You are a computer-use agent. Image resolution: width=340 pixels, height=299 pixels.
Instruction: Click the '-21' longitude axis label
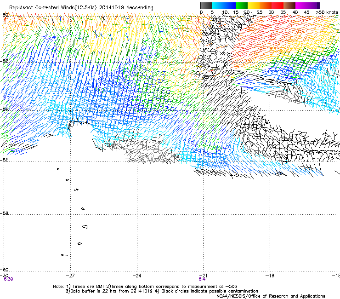[x=203, y=275]
